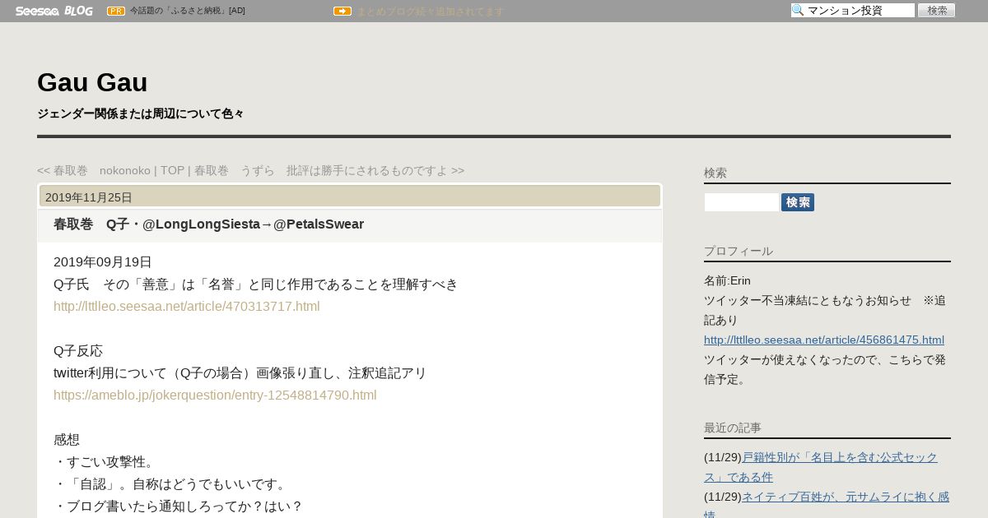Click the 感想 heading line in the post

67,440
